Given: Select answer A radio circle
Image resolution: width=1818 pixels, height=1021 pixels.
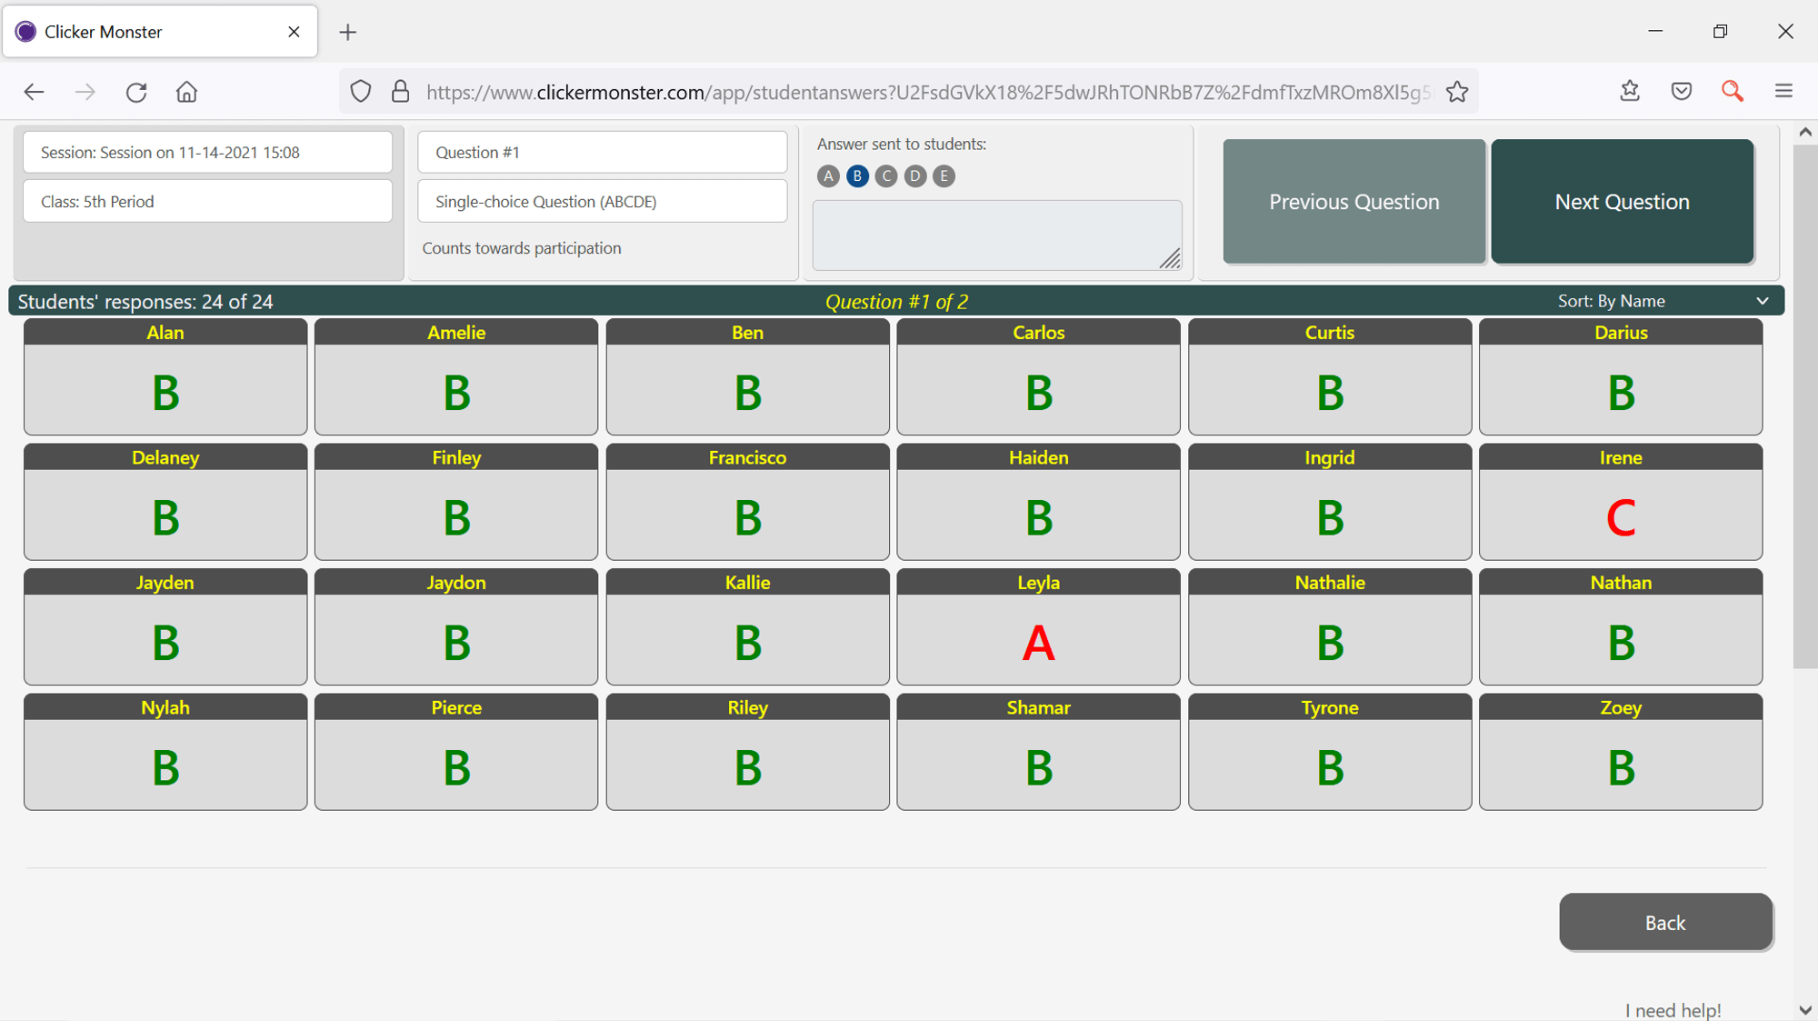Looking at the screenshot, I should coord(828,176).
